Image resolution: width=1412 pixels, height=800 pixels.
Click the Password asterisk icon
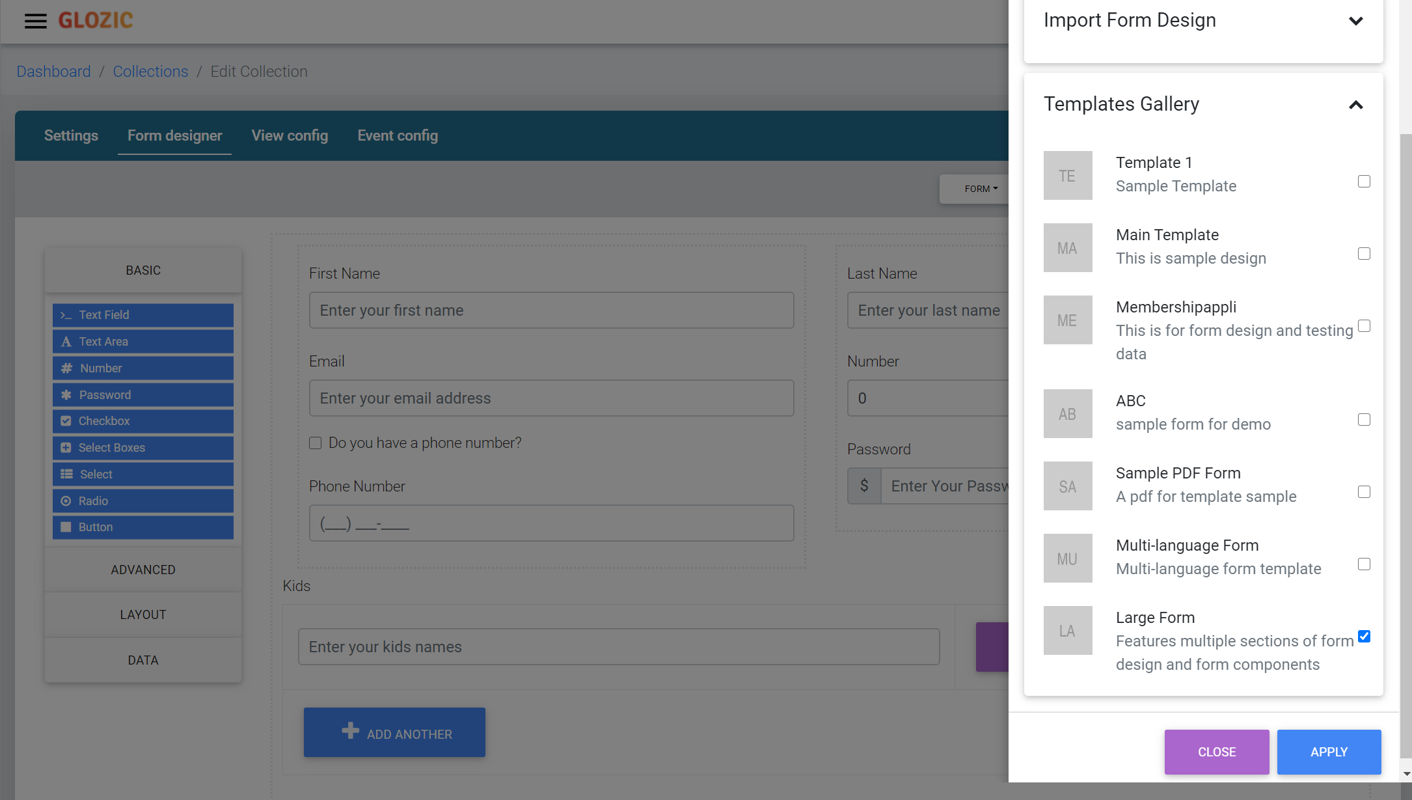click(66, 395)
